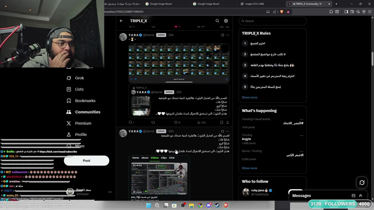The height and width of the screenshot is (210, 374).
Task: Open browser hamburger menu
Action: pos(370,12)
